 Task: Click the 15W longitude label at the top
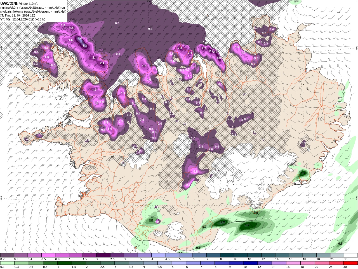point(296,1)
